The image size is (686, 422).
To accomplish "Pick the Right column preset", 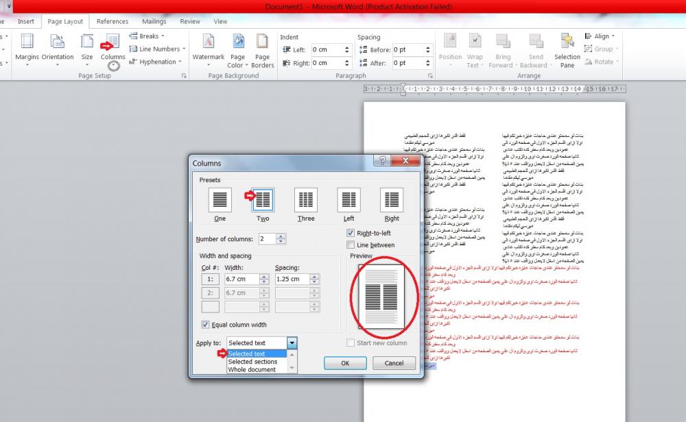I will 392,200.
